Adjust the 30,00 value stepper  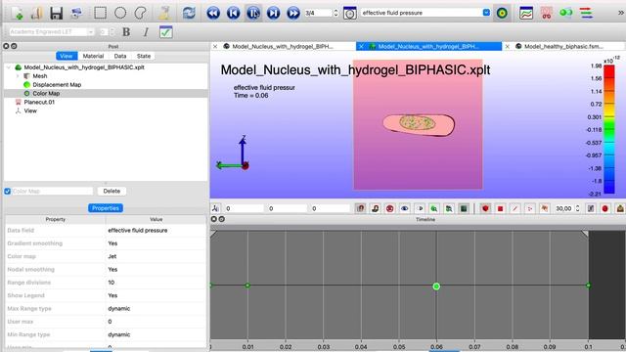[x=577, y=208]
